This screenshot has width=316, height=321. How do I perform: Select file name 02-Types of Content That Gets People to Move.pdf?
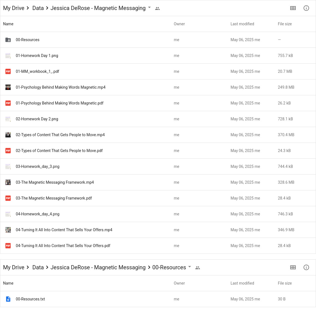(59, 151)
